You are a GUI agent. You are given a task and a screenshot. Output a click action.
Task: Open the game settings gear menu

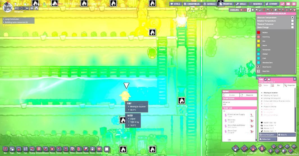point(294,4)
